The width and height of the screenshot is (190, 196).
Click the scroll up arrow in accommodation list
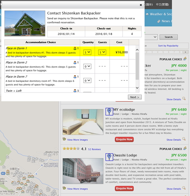(137, 50)
